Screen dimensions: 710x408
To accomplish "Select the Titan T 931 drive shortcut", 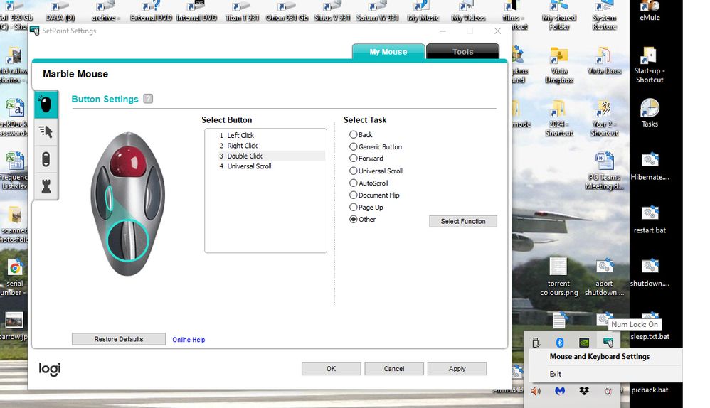I will 242,11.
